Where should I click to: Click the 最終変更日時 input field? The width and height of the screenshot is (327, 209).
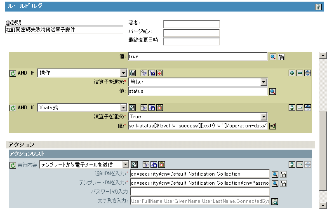pos(191,41)
